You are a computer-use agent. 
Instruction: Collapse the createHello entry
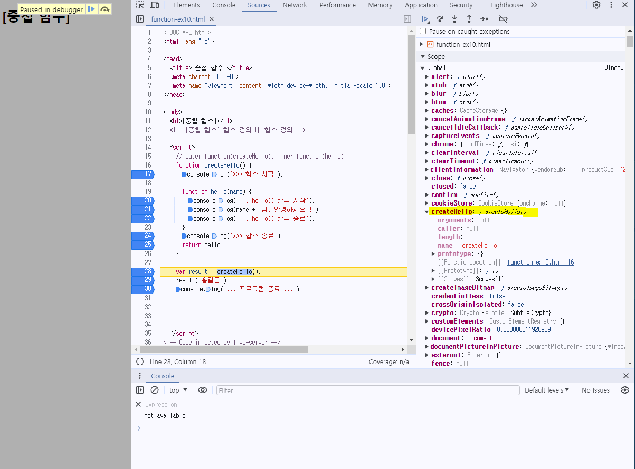(x=427, y=212)
